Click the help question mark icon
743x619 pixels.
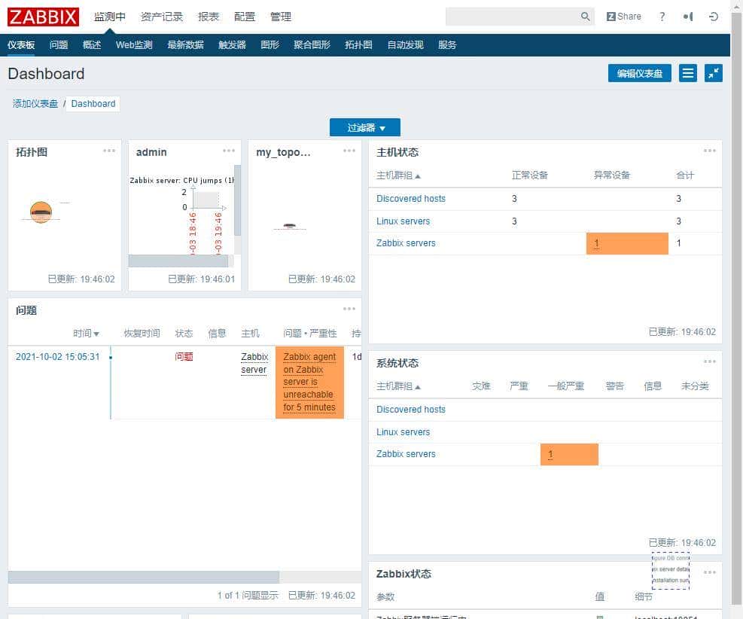coord(662,16)
